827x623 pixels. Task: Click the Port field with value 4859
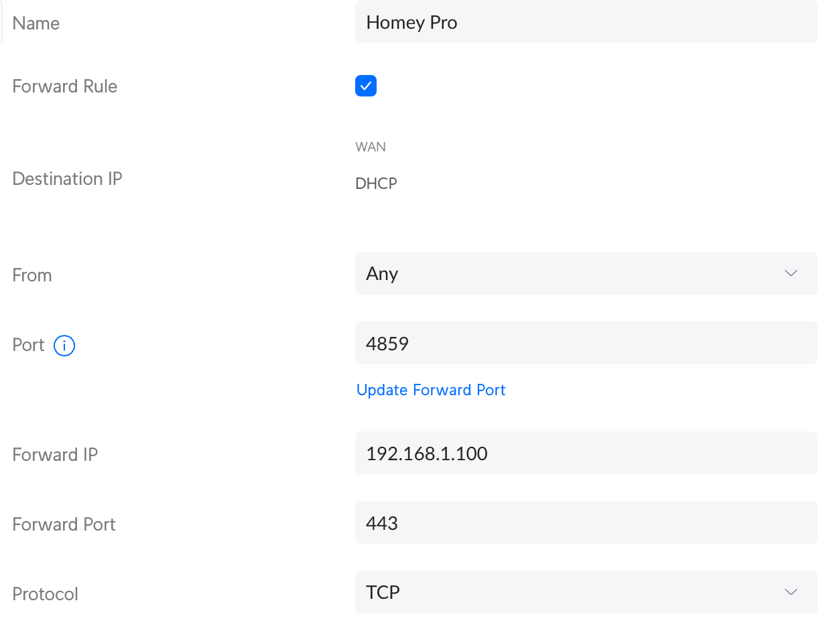pyautogui.click(x=586, y=343)
